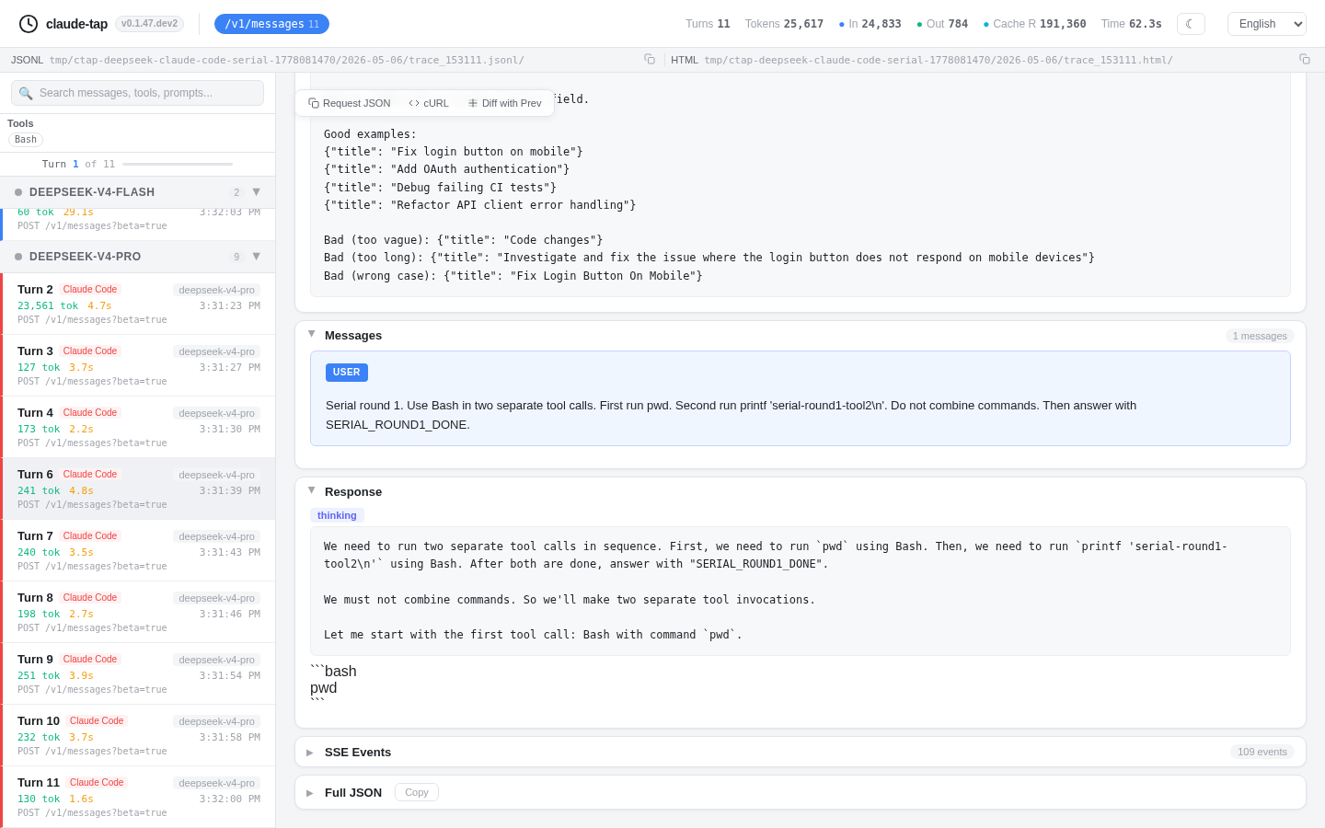This screenshot has height=828, width=1325.
Task: Open the English language dropdown
Action: coord(1266,24)
